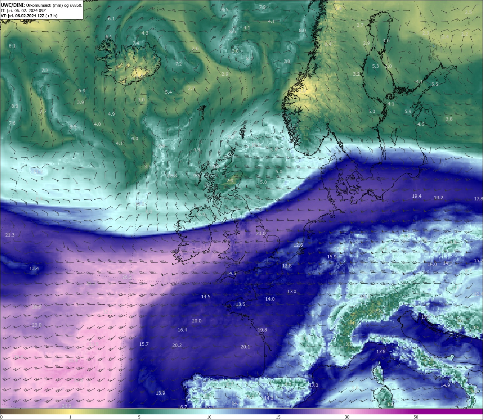This screenshot has width=483, height=420.
Task: Click the 19.8 value label
Action: (262, 330)
